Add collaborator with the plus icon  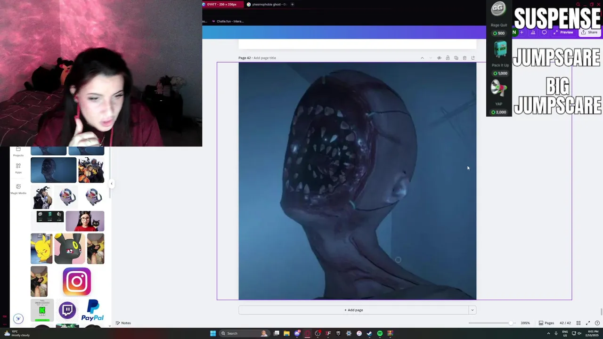tap(522, 32)
